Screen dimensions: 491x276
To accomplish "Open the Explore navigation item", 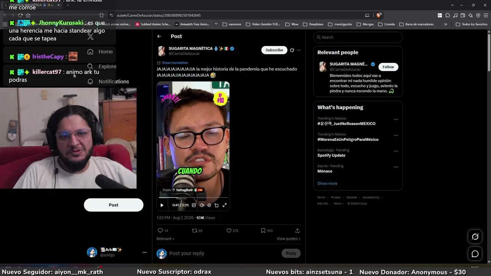I will pos(102,66).
